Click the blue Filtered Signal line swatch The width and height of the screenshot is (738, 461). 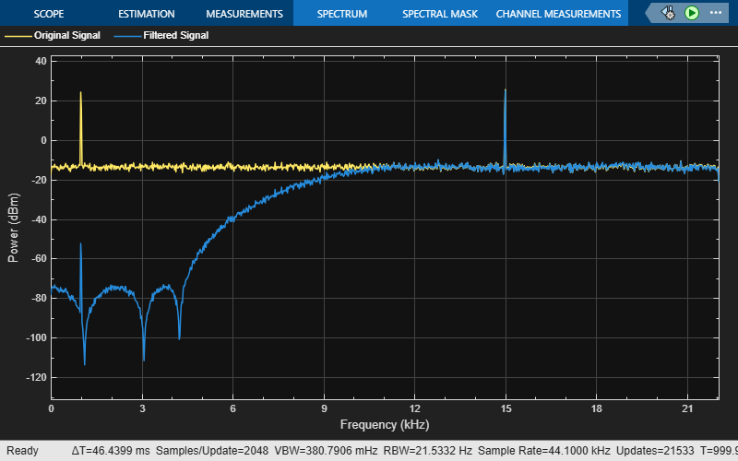pos(126,36)
